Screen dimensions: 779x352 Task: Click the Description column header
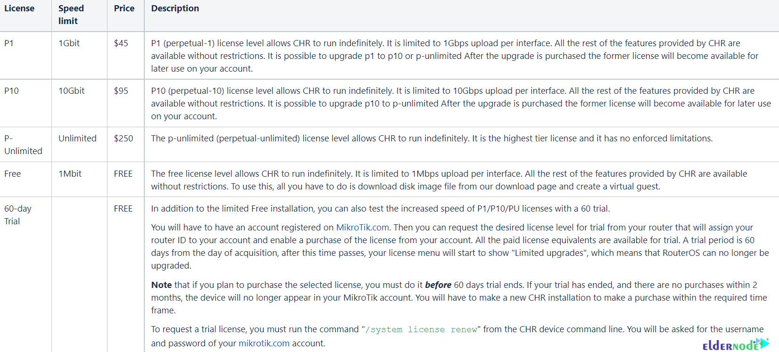(x=175, y=8)
